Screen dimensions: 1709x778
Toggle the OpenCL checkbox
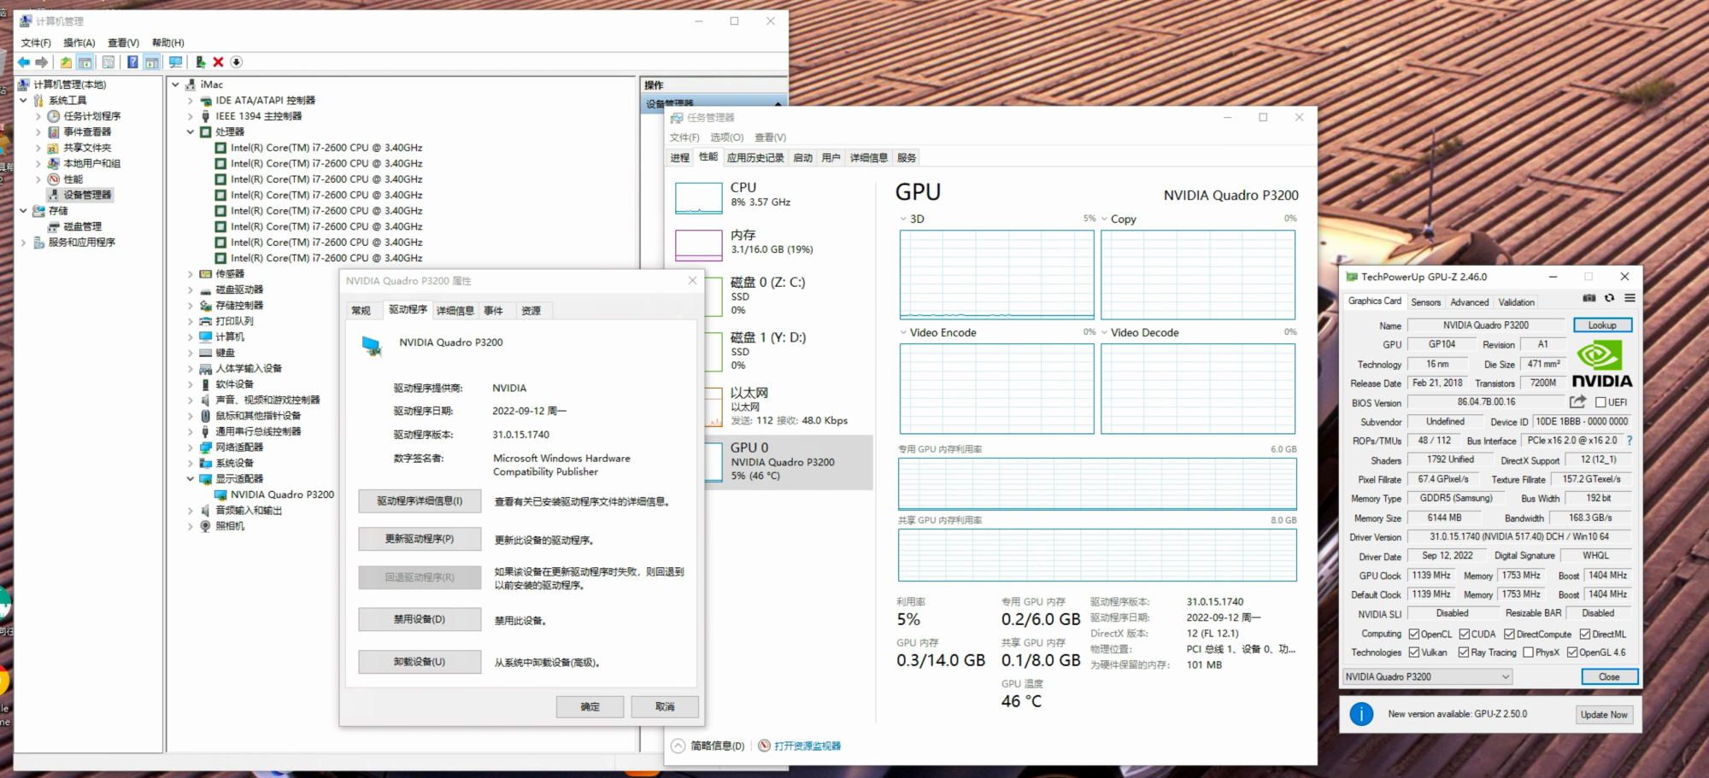[1414, 634]
